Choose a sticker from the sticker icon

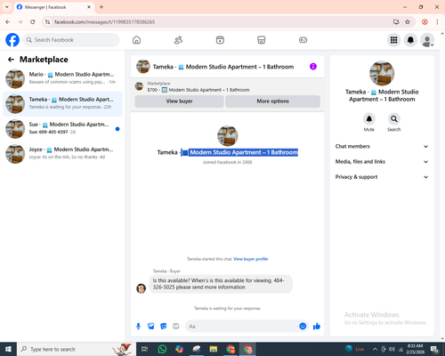pyautogui.click(x=164, y=327)
